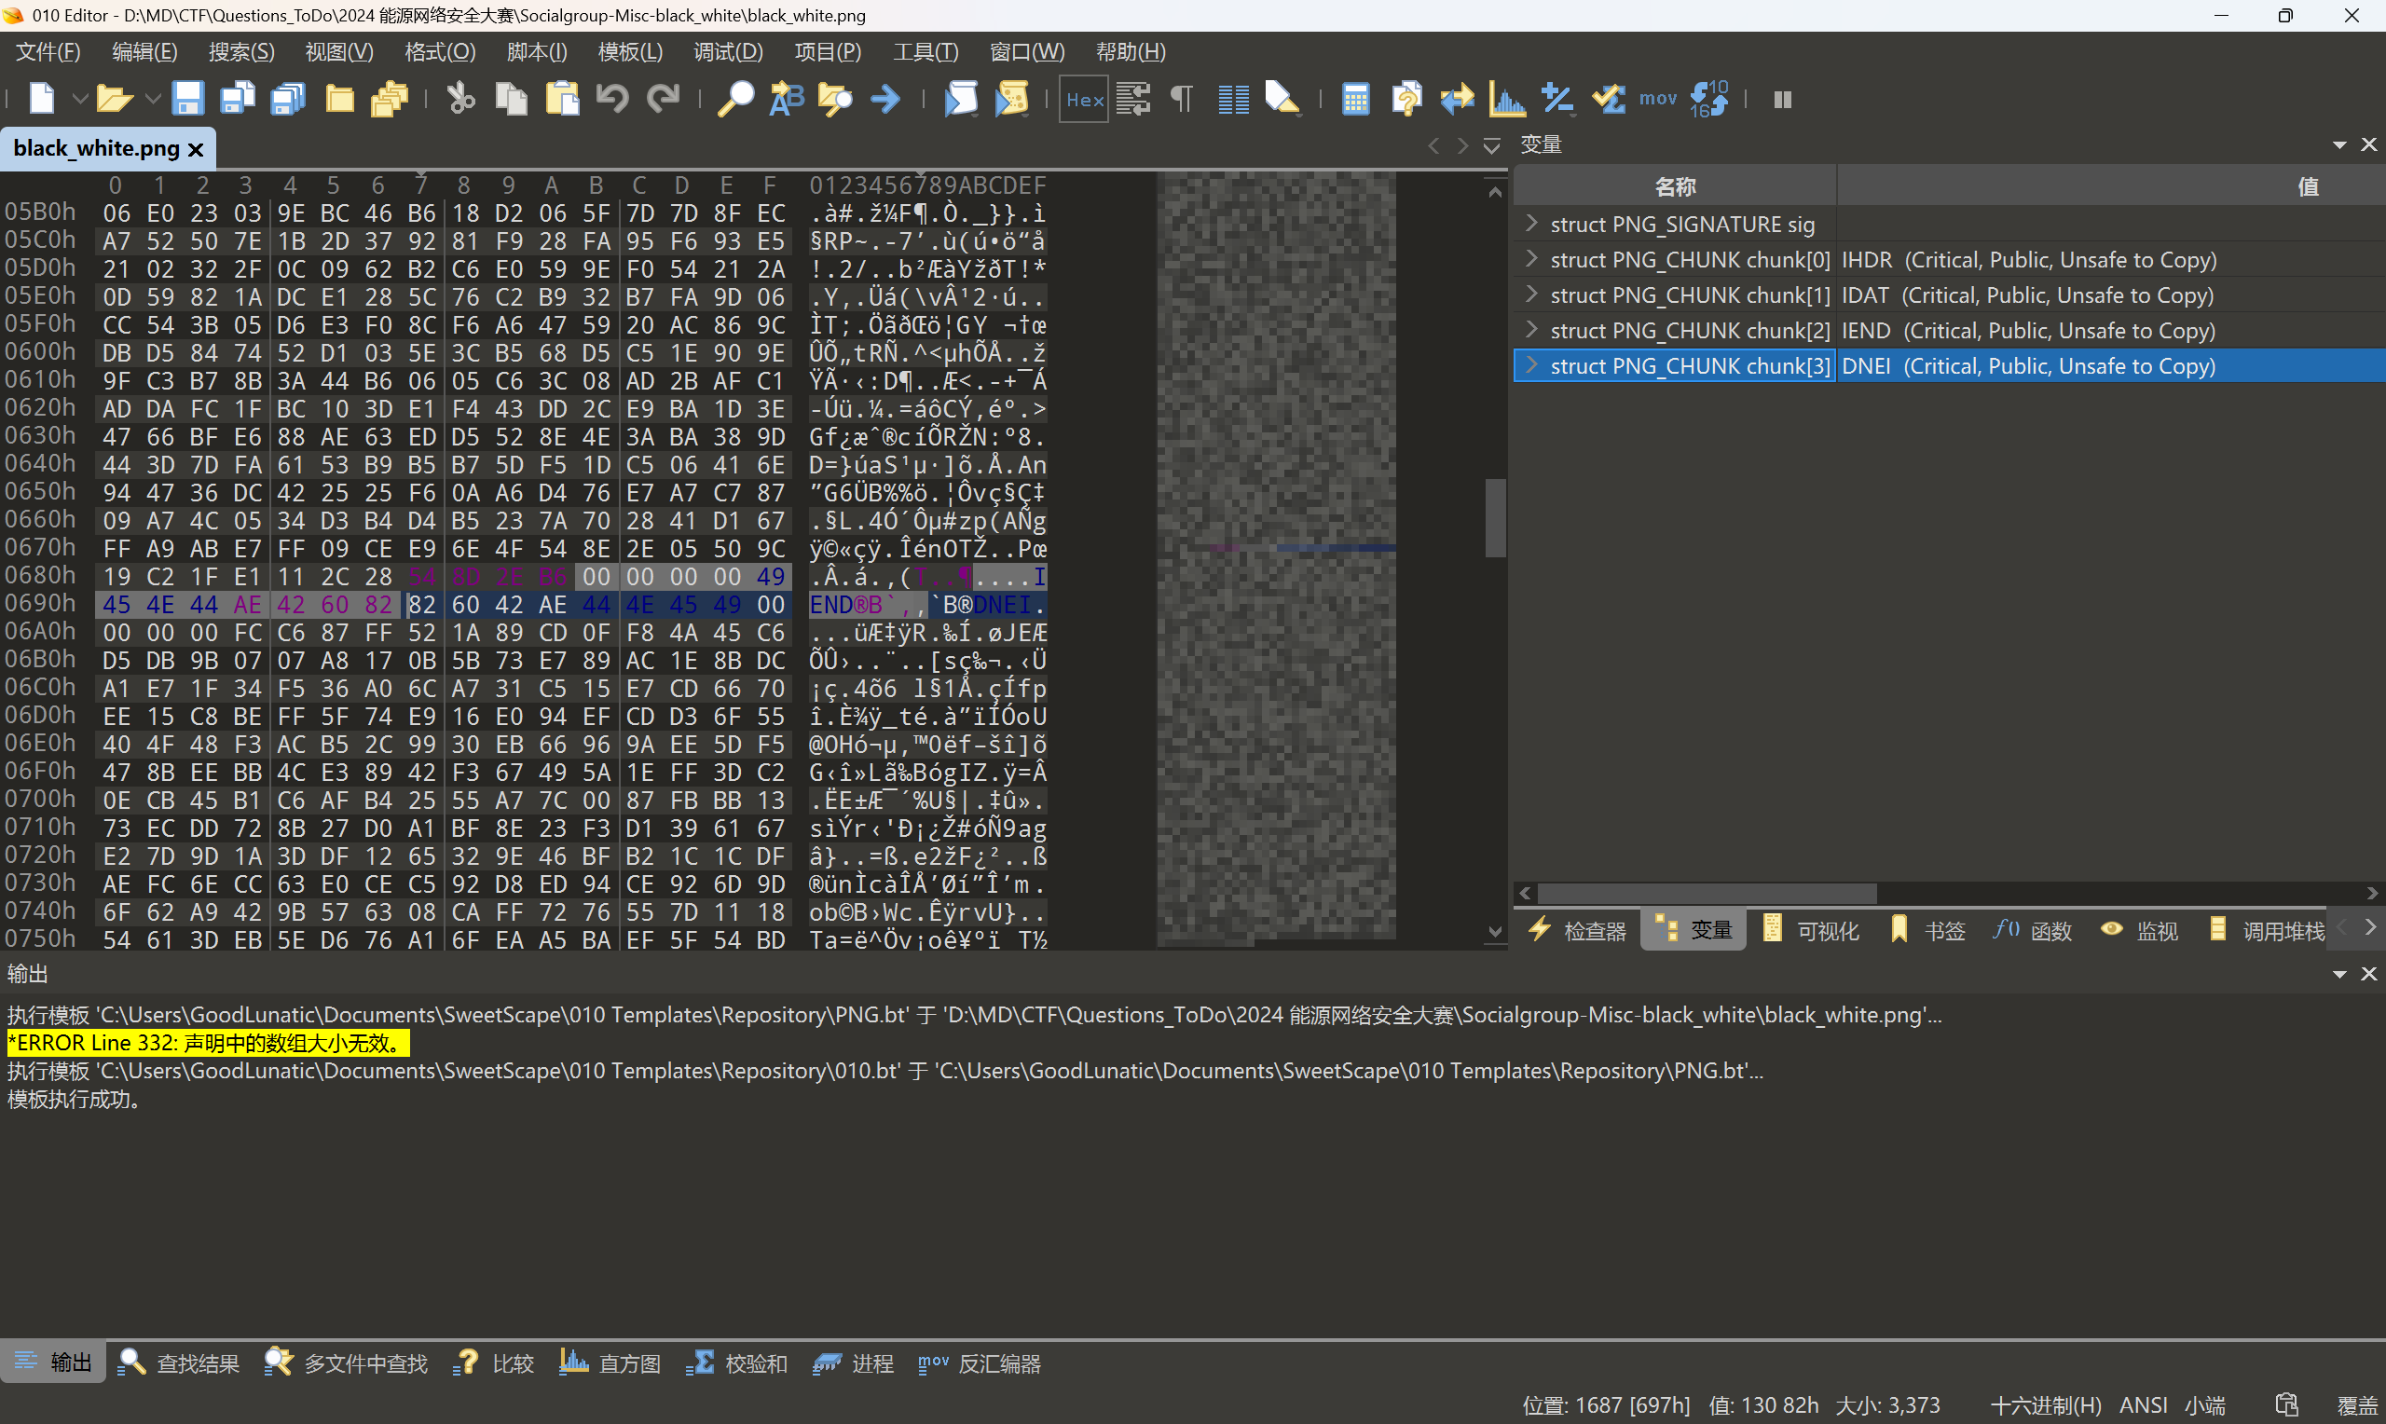This screenshot has width=2386, height=1424.
Task: Open a file using the folder icon
Action: (x=114, y=99)
